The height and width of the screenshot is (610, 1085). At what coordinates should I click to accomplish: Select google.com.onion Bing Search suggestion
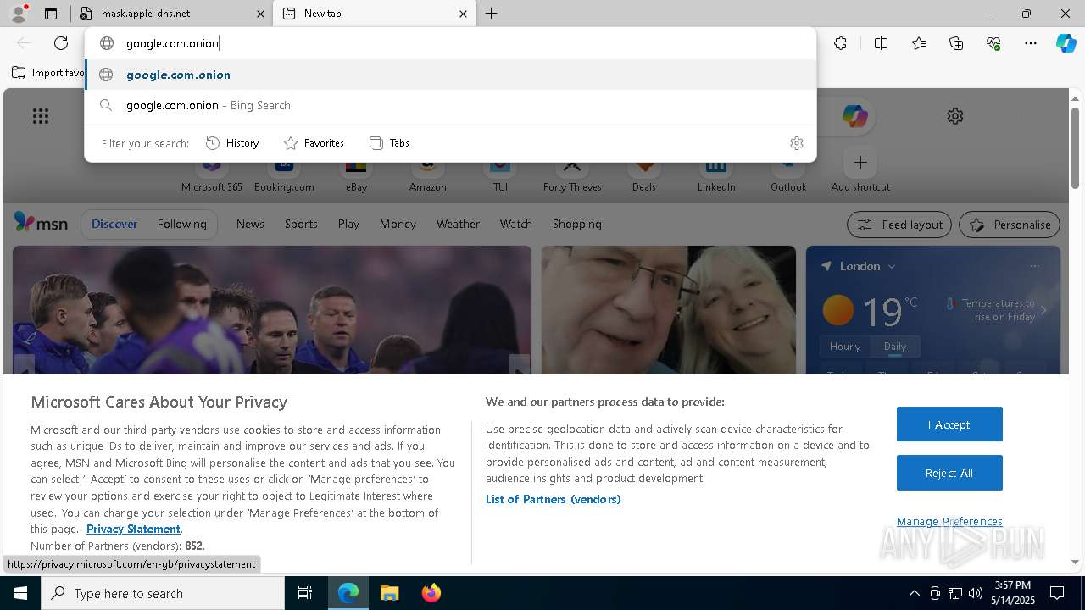click(x=451, y=105)
